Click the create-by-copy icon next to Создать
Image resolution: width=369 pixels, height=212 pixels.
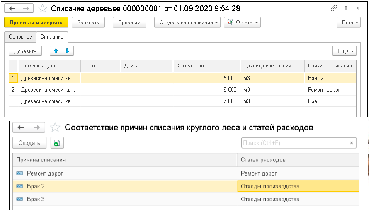[x=57, y=143]
